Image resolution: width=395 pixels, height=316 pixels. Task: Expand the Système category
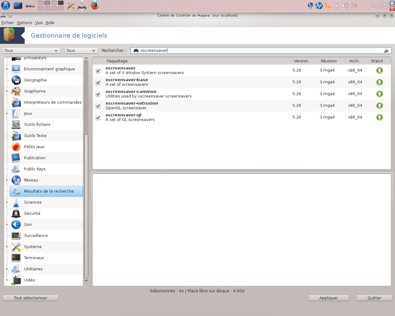[x=7, y=247]
